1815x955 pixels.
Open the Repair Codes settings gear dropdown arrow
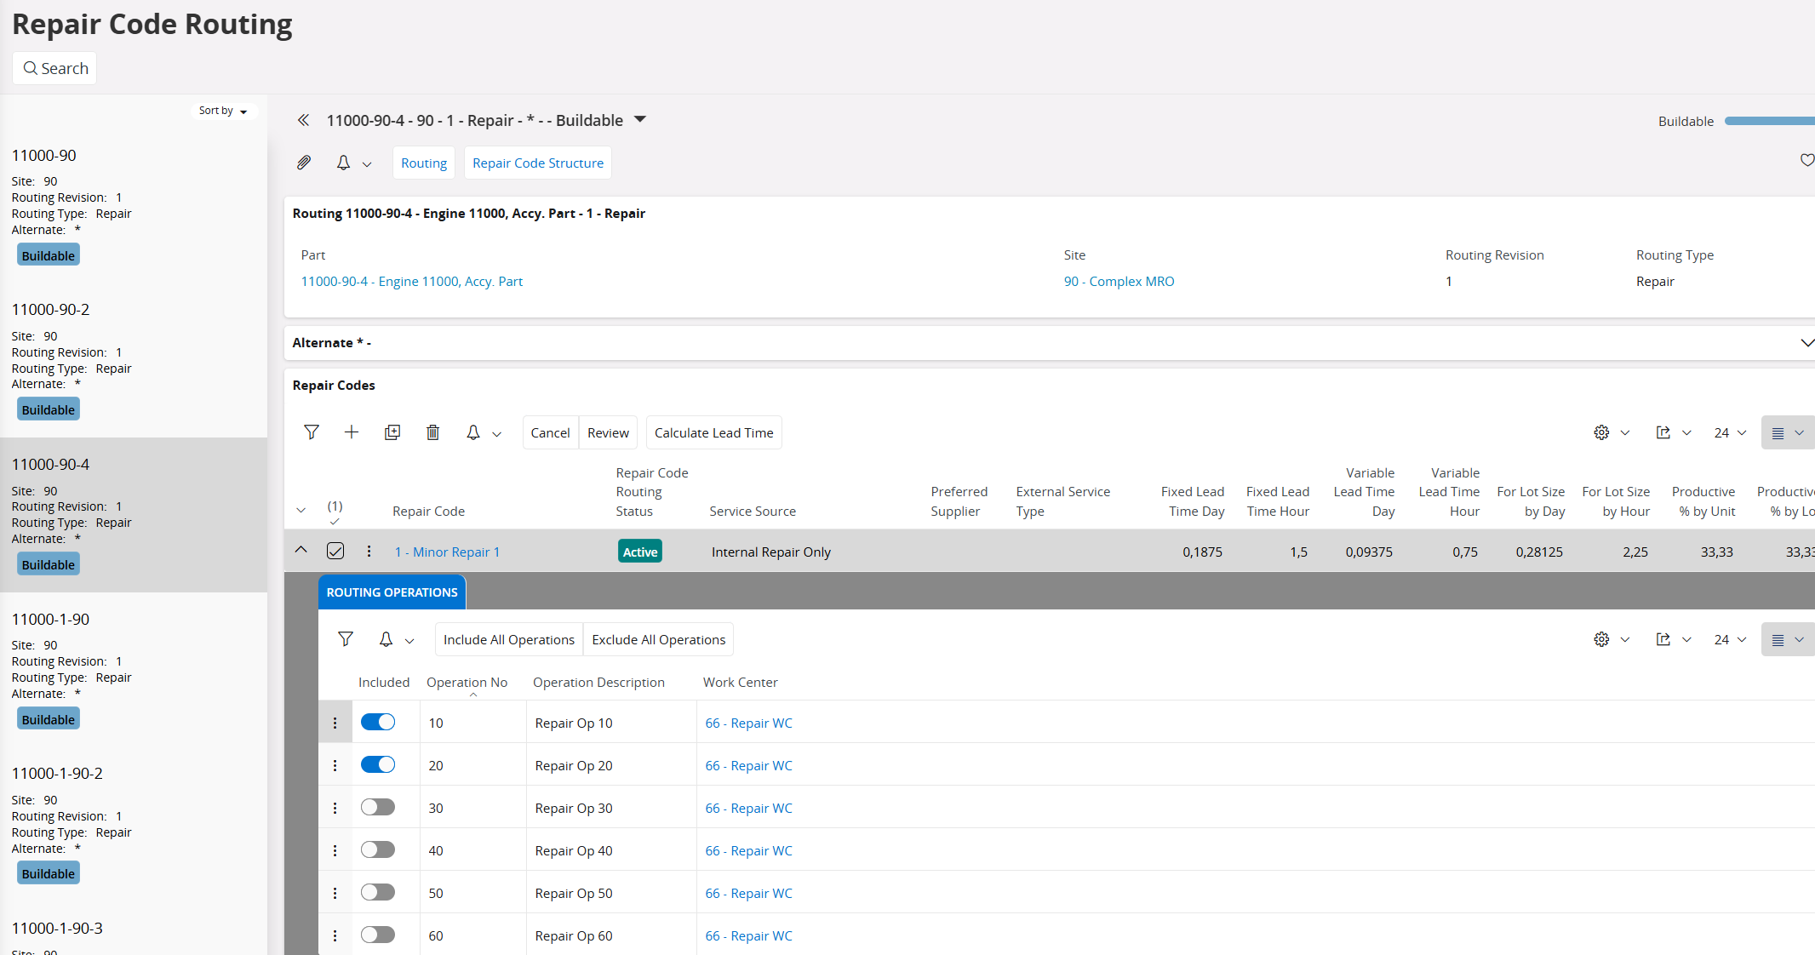click(x=1624, y=432)
